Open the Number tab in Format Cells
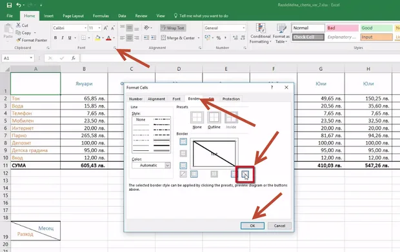Screen dimensions: 400x252 click(135, 99)
